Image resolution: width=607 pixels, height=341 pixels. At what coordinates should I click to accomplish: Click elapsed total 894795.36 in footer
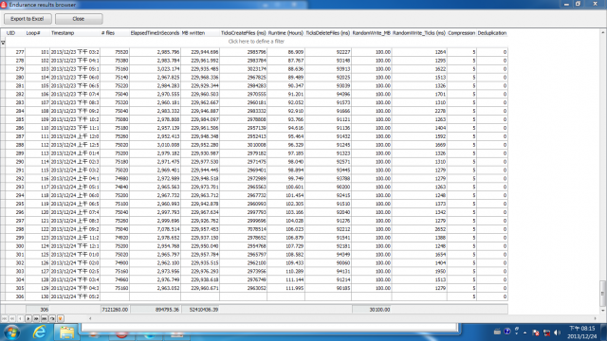[156, 310]
